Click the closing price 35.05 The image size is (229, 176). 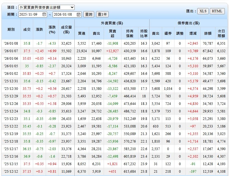27,59
